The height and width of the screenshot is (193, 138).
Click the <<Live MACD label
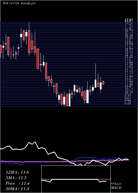tap(116, 186)
